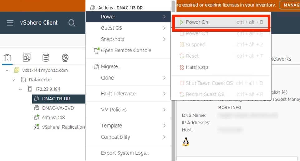Click the VM icon in Actions menu header
Screen dimensions: 300x161
93,8
